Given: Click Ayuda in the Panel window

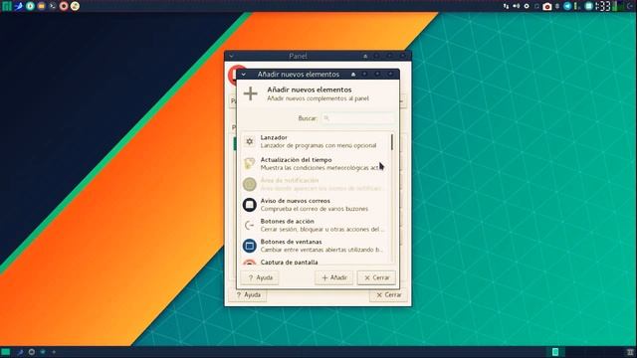Looking at the screenshot, I should coord(248,294).
